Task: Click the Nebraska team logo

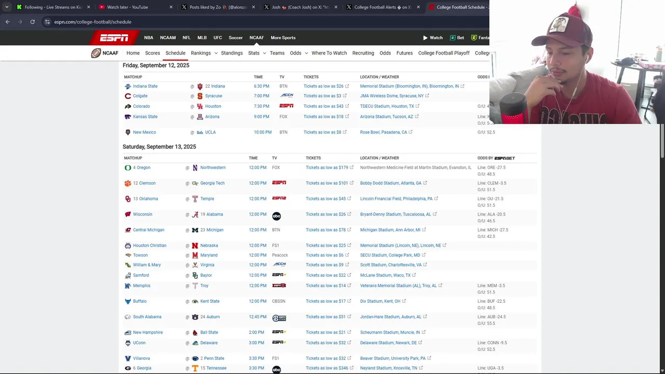Action: click(195, 246)
